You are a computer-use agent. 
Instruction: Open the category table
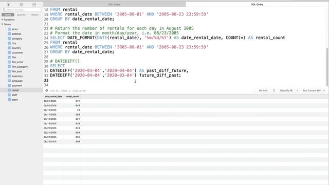[x=17, y=39]
